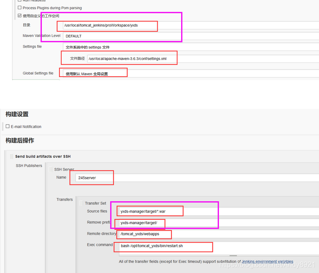Click the Maven Validation Level label
The image size is (319, 273).
coord(41,36)
